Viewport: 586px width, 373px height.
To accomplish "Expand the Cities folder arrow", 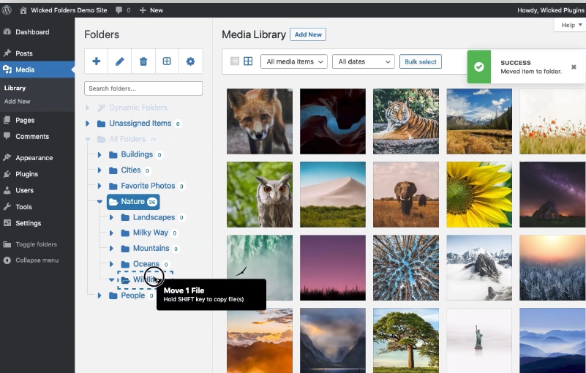I will (99, 170).
